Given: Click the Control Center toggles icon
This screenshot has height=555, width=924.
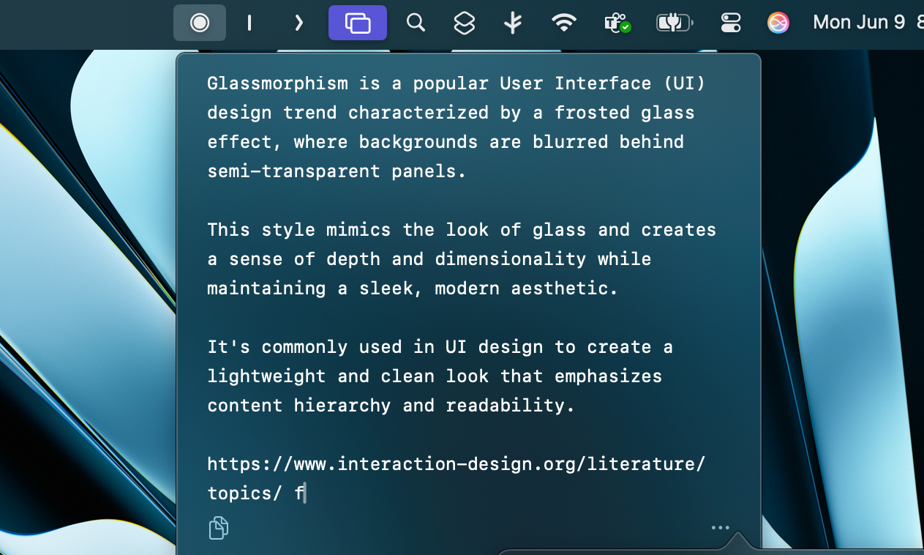Looking at the screenshot, I should (729, 23).
